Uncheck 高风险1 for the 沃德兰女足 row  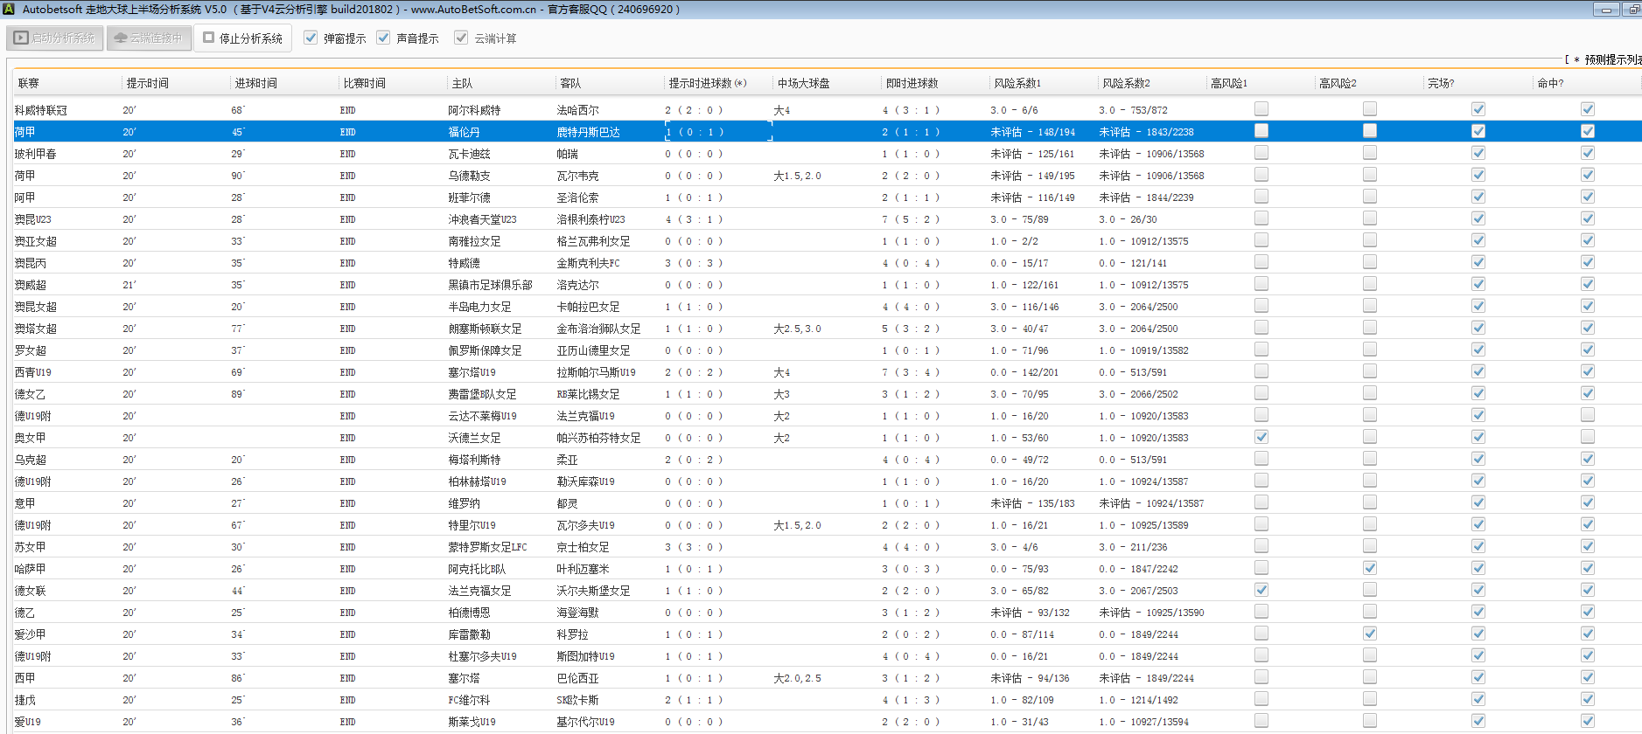1261,437
